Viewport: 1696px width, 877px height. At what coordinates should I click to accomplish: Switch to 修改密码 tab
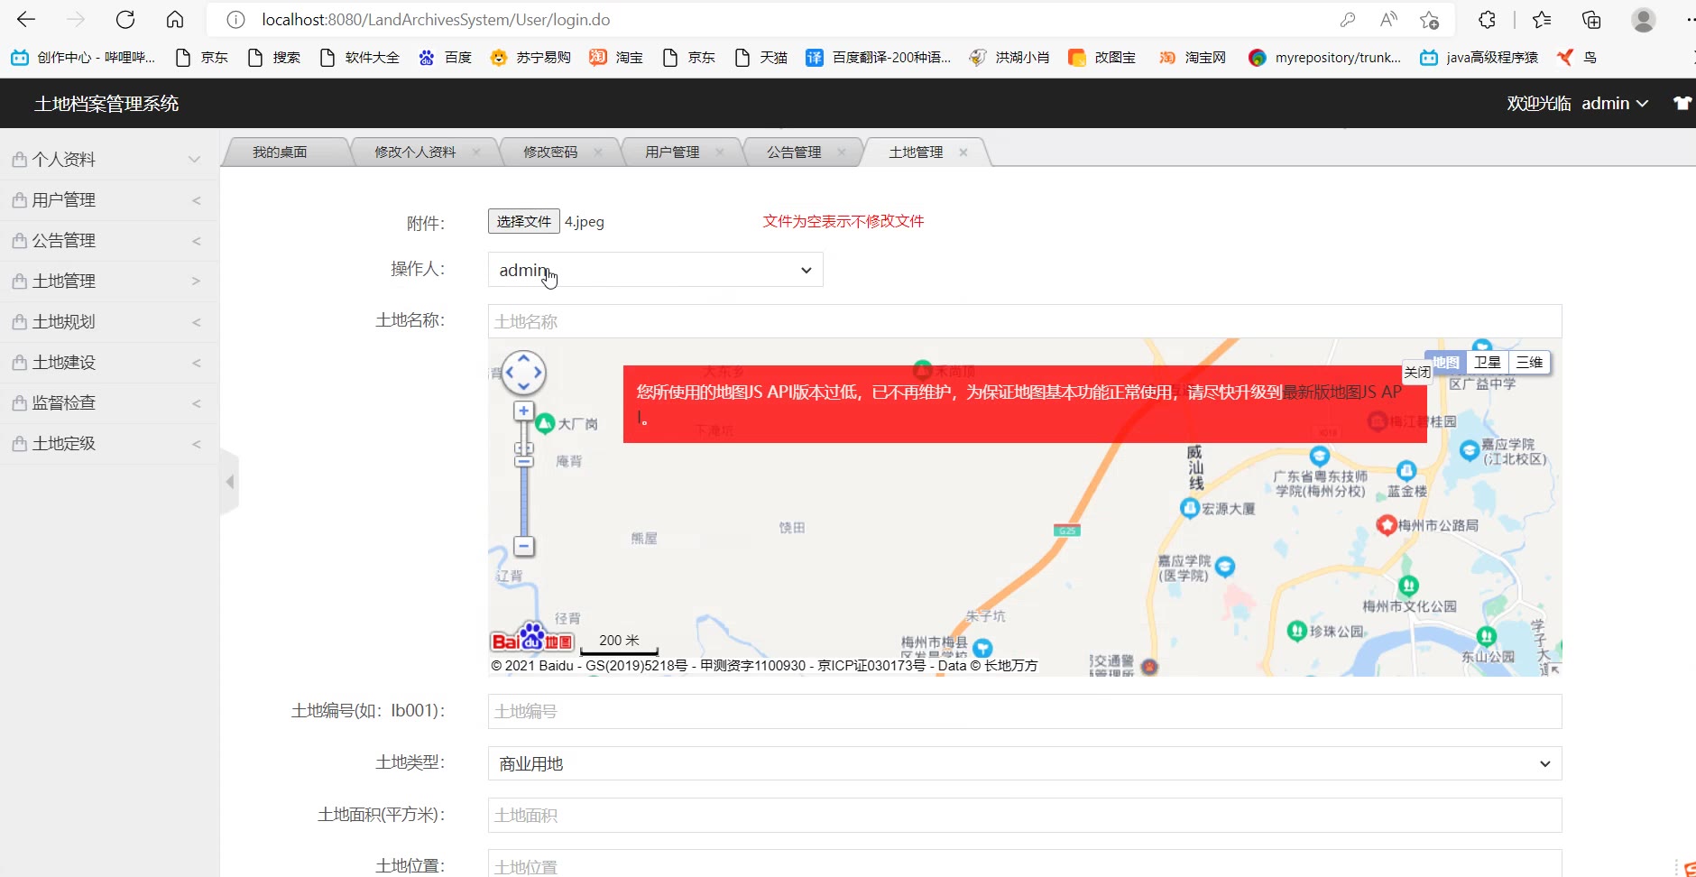point(550,152)
